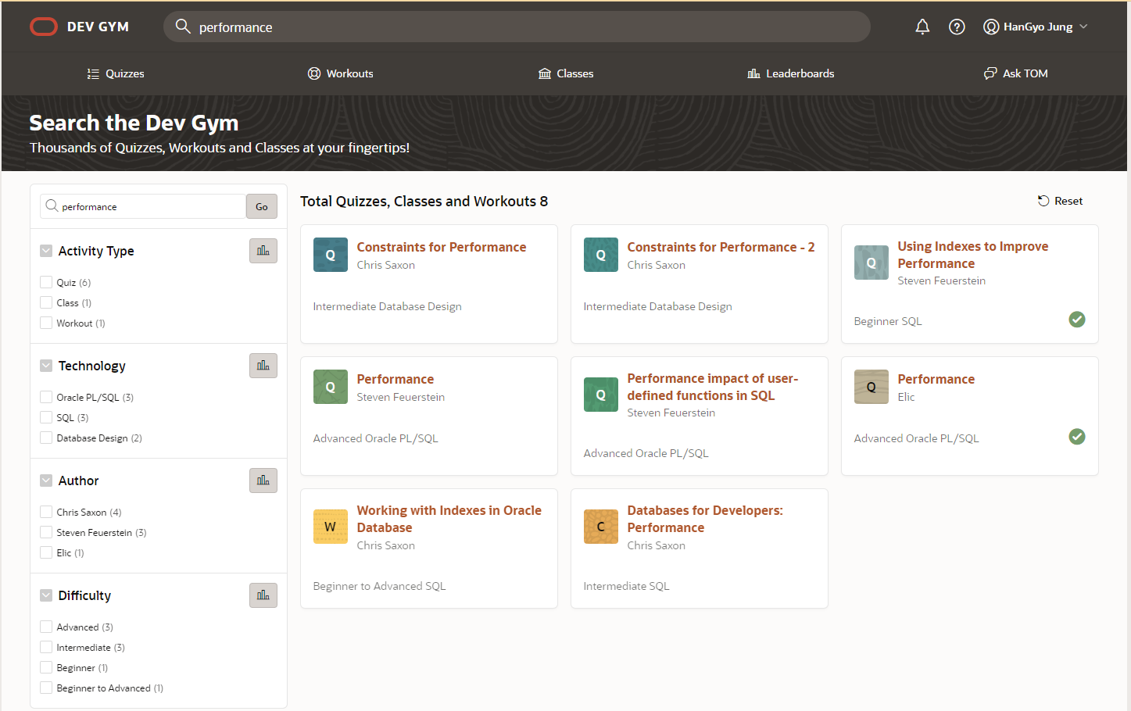Collapse the Author filter section
The height and width of the screenshot is (711, 1131).
click(x=46, y=481)
